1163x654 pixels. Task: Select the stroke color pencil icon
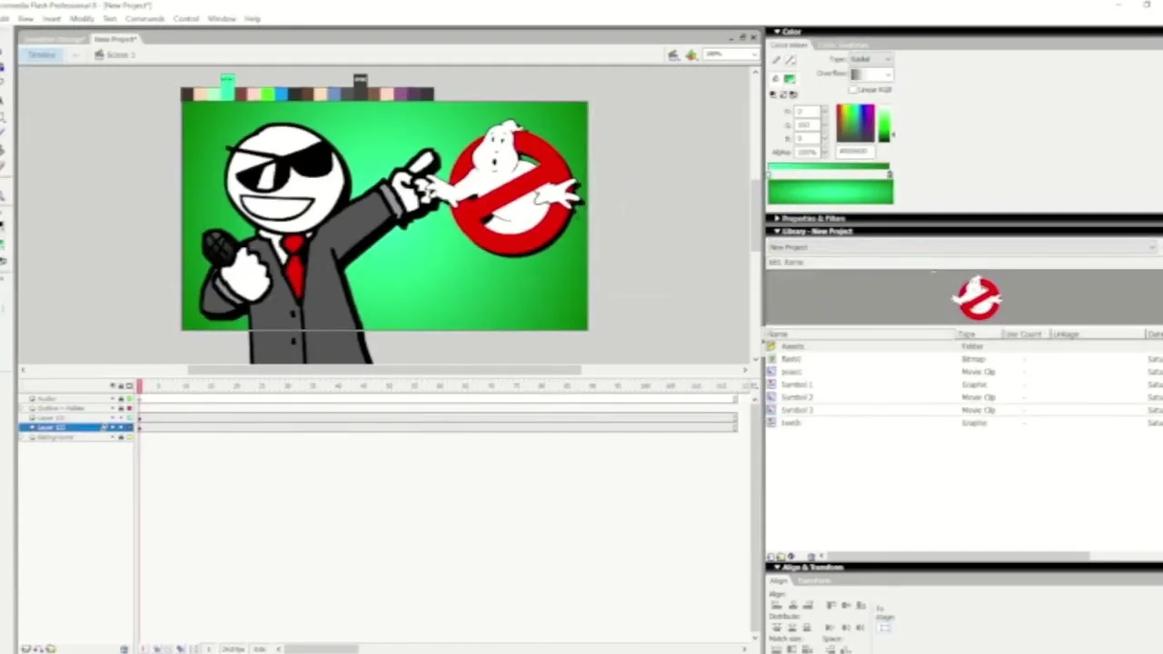(776, 60)
